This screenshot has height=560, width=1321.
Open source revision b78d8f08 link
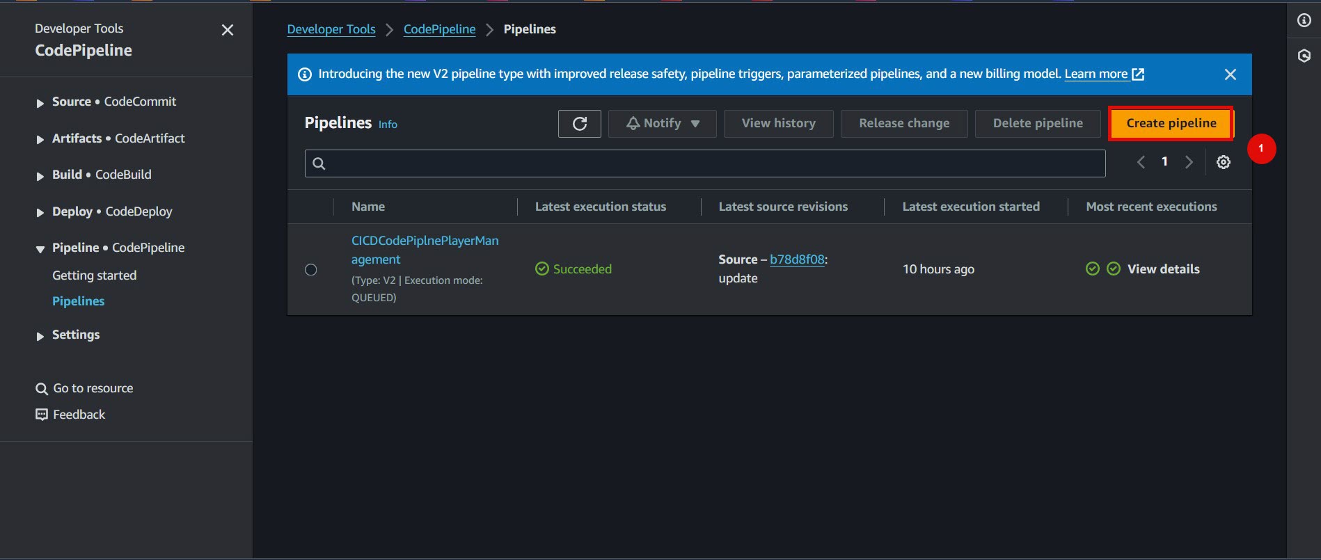(797, 259)
